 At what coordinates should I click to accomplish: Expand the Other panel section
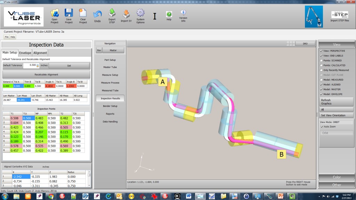click(x=337, y=185)
